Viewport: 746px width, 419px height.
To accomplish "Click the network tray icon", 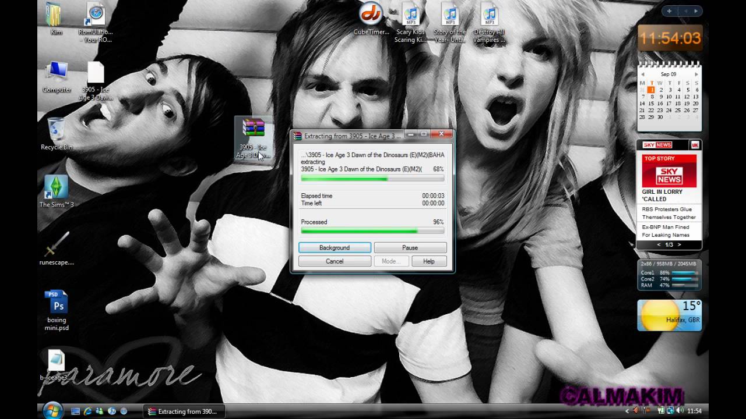I will 671,411.
